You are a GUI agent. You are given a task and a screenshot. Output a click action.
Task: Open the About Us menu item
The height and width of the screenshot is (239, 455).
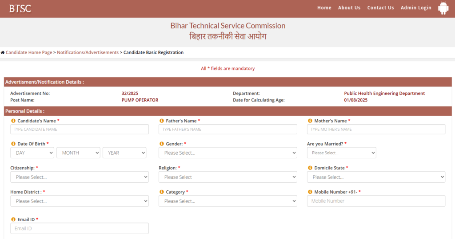click(349, 8)
